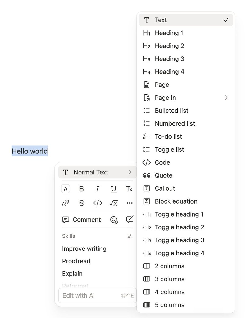Viewport: 251px width, 318px height.
Task: Select Toggle heading 1
Action: pyautogui.click(x=186, y=214)
